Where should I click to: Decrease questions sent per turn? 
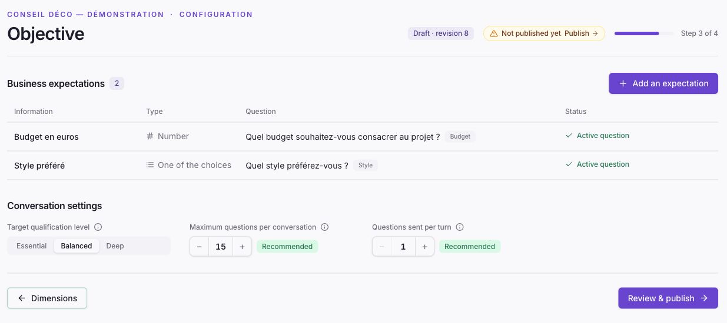(382, 247)
